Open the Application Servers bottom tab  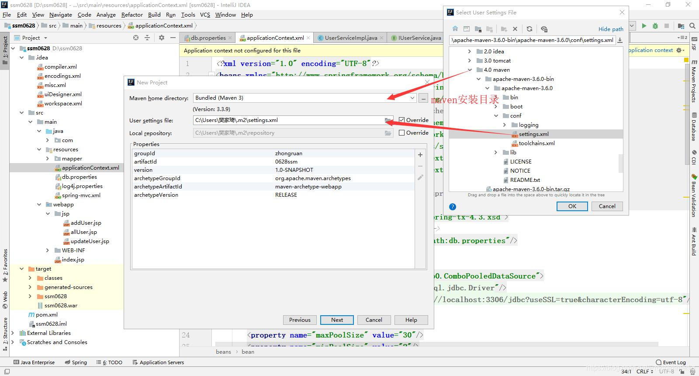[158, 362]
